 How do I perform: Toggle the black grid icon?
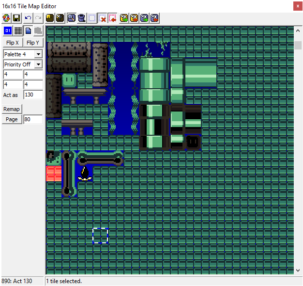click(18, 31)
